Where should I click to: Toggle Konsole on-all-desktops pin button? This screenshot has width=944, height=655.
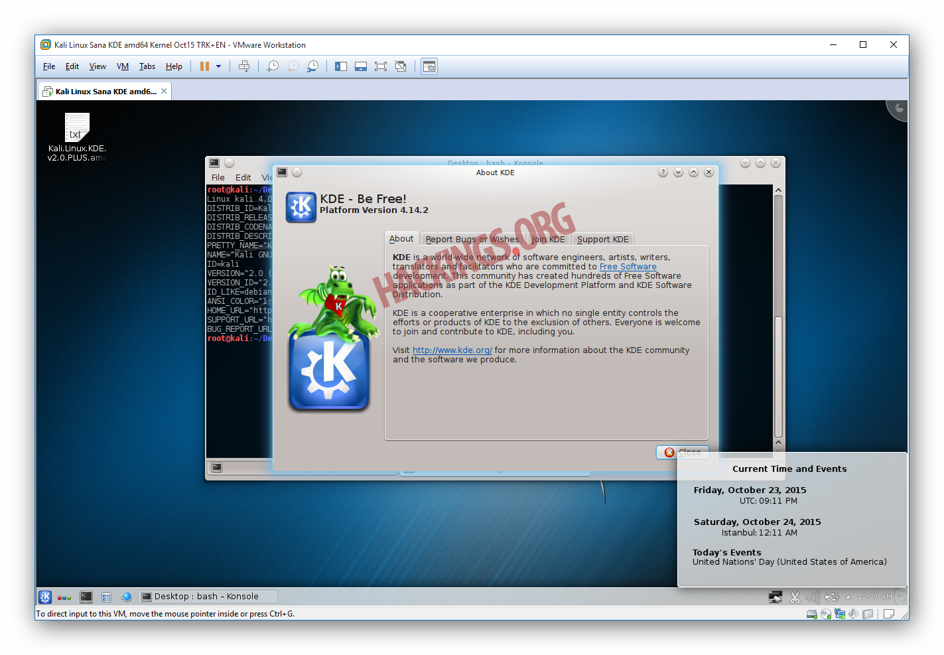230,163
